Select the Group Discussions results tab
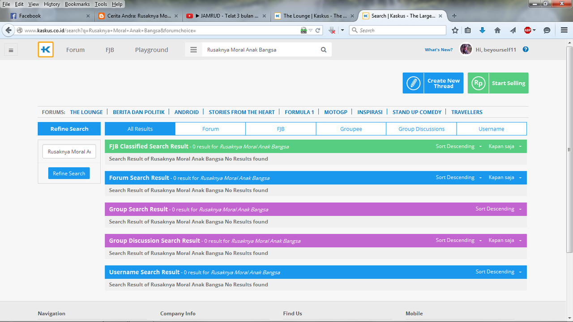 tap(421, 129)
